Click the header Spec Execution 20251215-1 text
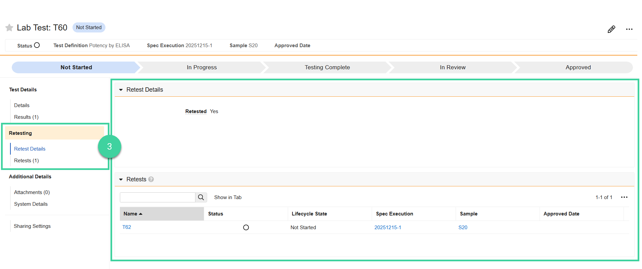The width and height of the screenshot is (642, 269). (x=180, y=46)
